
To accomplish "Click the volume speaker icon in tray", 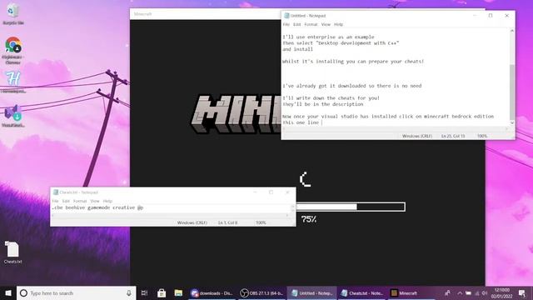I will click(x=485, y=292).
